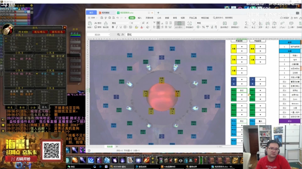Toggle Italic formatting
Image resolution: width=302 pixels, height=169 pixels.
[117, 27]
